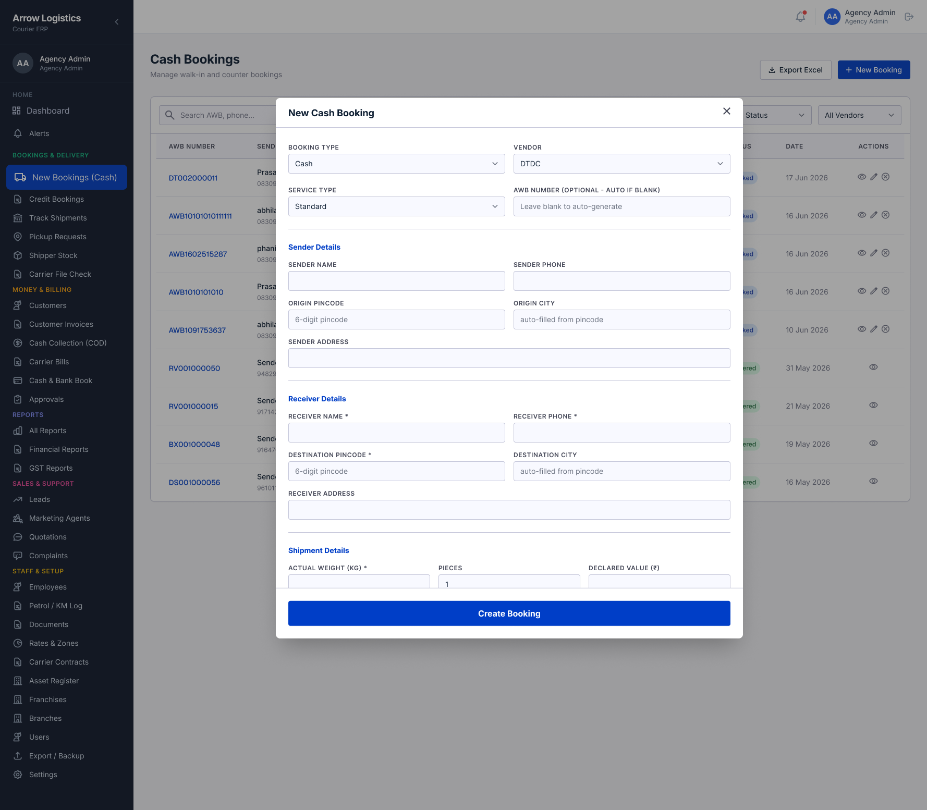Edit booking AWB1602515287 with pencil icon
The width and height of the screenshot is (927, 810).
tap(874, 253)
